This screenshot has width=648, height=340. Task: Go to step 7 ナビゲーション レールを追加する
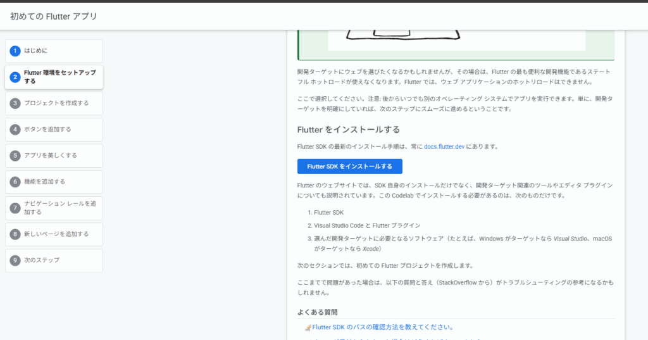pyautogui.click(x=54, y=208)
